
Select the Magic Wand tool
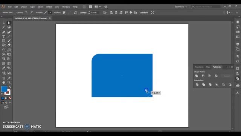pyautogui.click(x=4, y=27)
